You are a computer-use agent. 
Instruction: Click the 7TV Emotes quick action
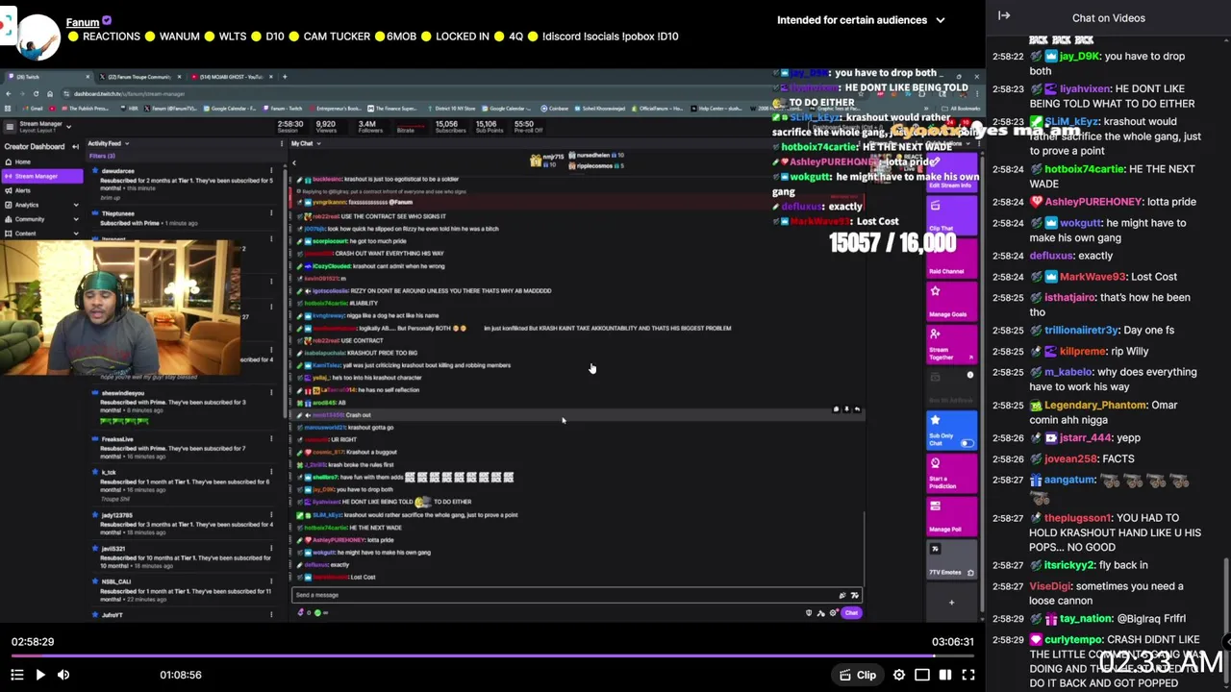coord(950,560)
